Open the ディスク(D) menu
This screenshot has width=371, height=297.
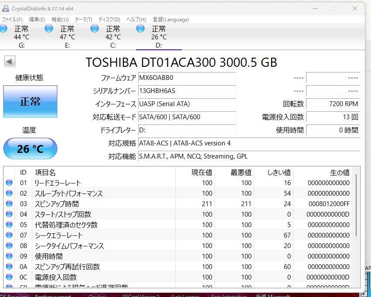pos(109,20)
